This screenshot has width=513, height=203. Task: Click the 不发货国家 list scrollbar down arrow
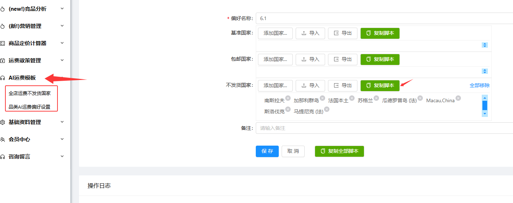coord(485,114)
